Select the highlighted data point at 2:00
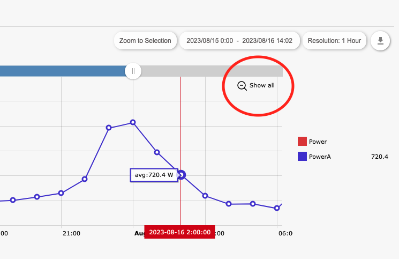The image size is (399, 259). [x=181, y=174]
